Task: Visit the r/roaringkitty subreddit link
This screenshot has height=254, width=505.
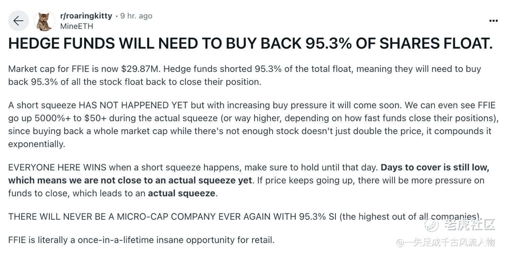Action: click(x=86, y=16)
